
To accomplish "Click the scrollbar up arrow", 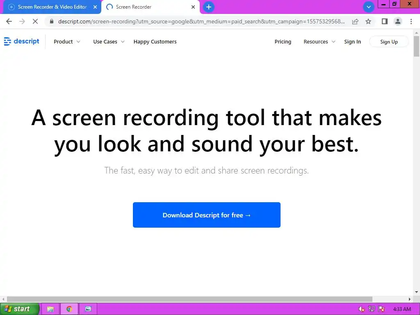I will (416, 33).
